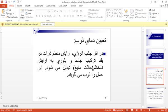Toggle Strikethrough formatting

[x=48, y=16]
